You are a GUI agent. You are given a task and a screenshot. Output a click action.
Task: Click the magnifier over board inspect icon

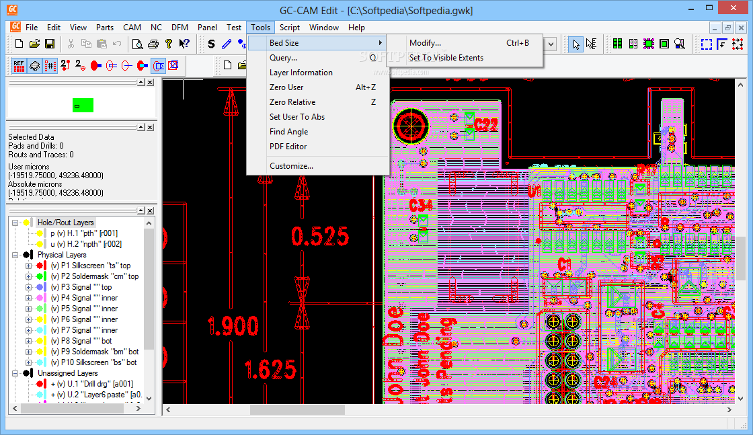[680, 44]
